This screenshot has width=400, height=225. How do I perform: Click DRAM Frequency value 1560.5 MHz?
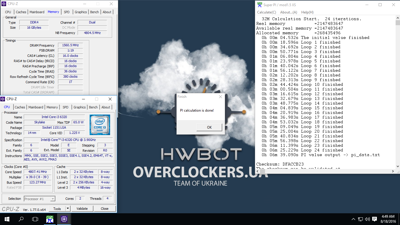70,45
